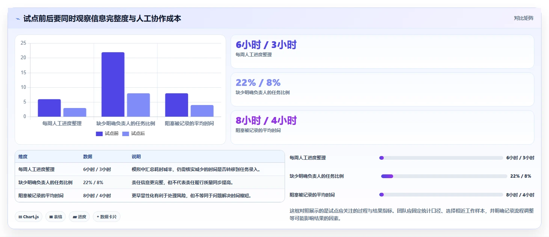The height and width of the screenshot is (237, 549).
Task: Click the caption 每周人工进度整理 inside the stat card
Action: coord(253,55)
